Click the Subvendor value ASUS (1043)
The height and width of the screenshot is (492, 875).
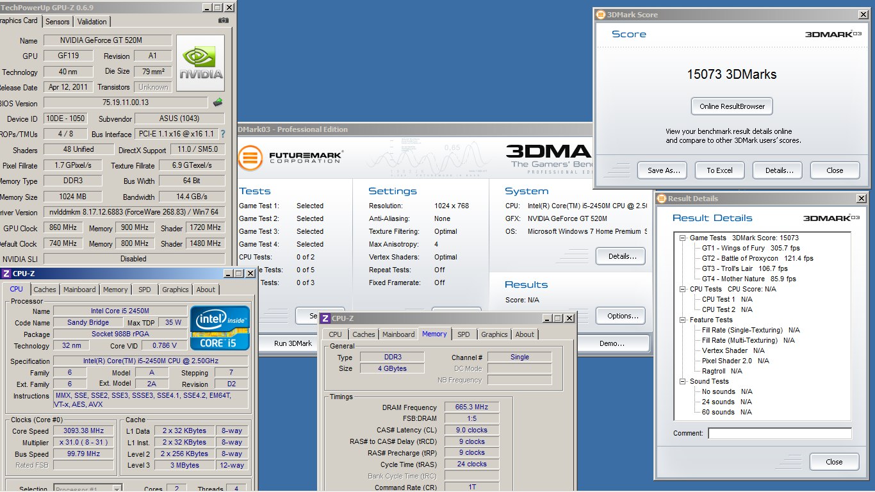pyautogui.click(x=180, y=119)
